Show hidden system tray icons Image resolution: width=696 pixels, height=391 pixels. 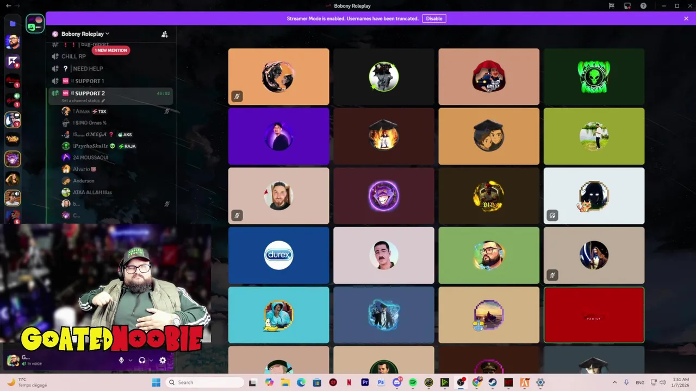tap(614, 382)
